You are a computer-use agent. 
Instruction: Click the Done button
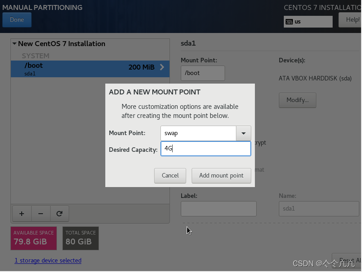(x=17, y=20)
